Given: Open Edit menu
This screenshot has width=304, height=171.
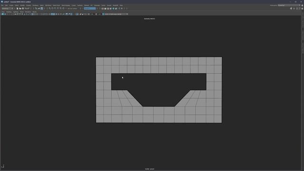Looking at the screenshot, I should tap(6, 5).
